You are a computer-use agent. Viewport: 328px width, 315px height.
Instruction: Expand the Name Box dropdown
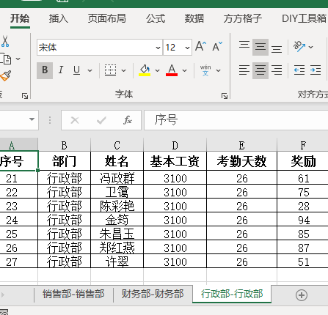[32, 119]
